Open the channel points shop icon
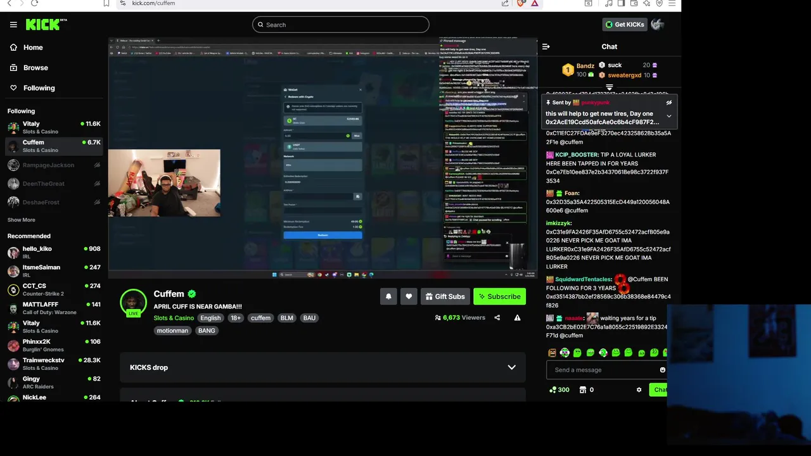The height and width of the screenshot is (456, 811). pos(583,390)
